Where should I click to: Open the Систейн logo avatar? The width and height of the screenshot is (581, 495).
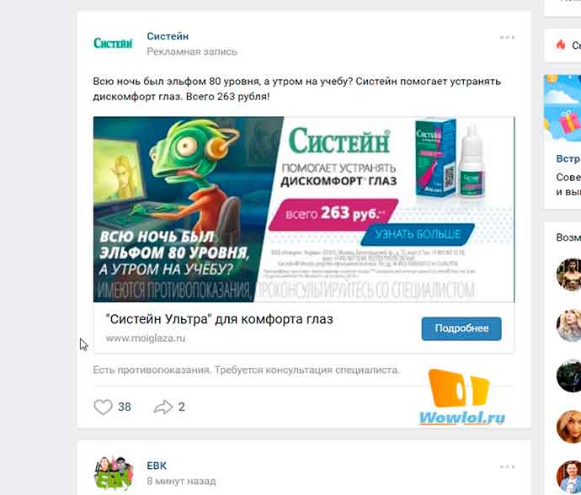click(x=113, y=43)
